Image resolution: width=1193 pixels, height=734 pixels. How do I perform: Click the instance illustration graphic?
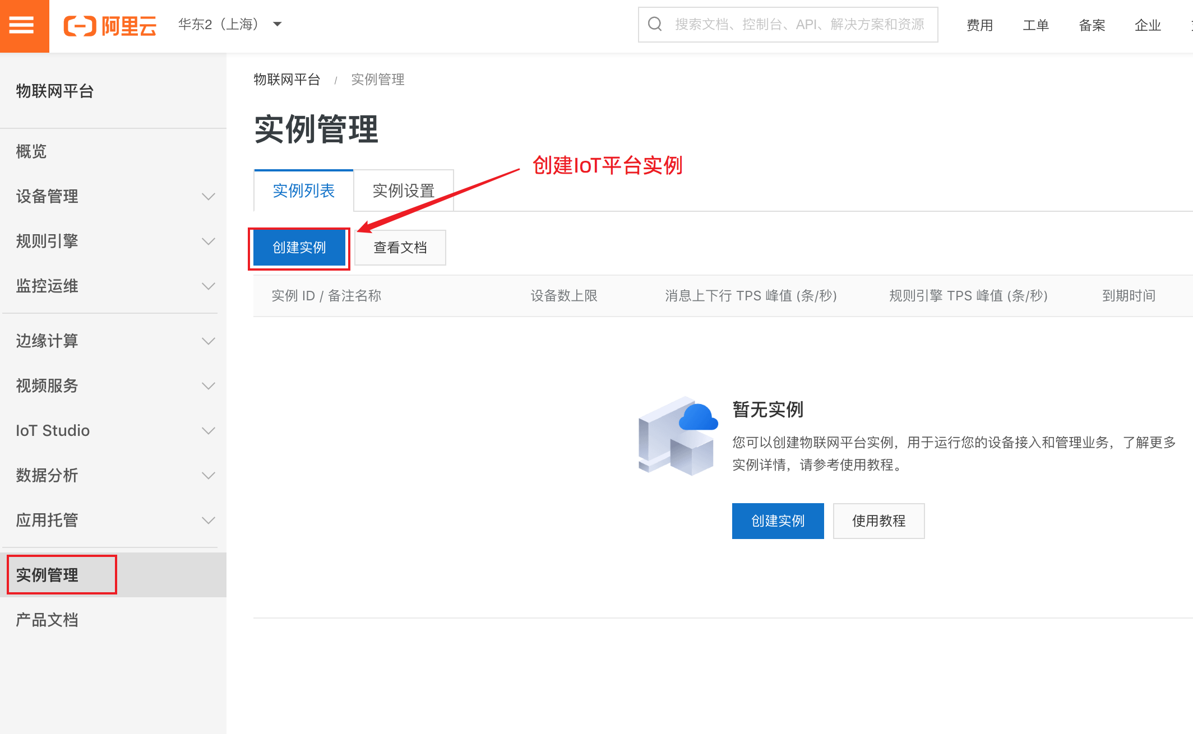677,437
